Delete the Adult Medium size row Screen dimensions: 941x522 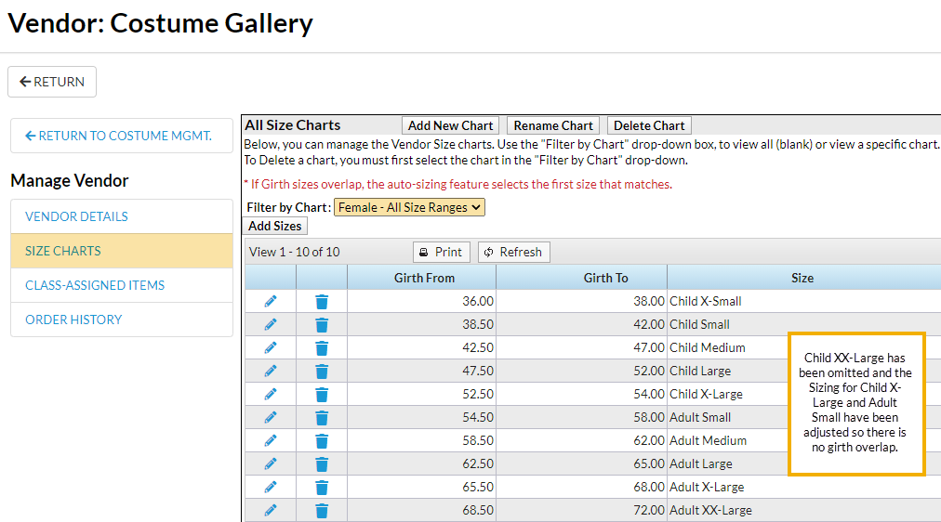322,441
